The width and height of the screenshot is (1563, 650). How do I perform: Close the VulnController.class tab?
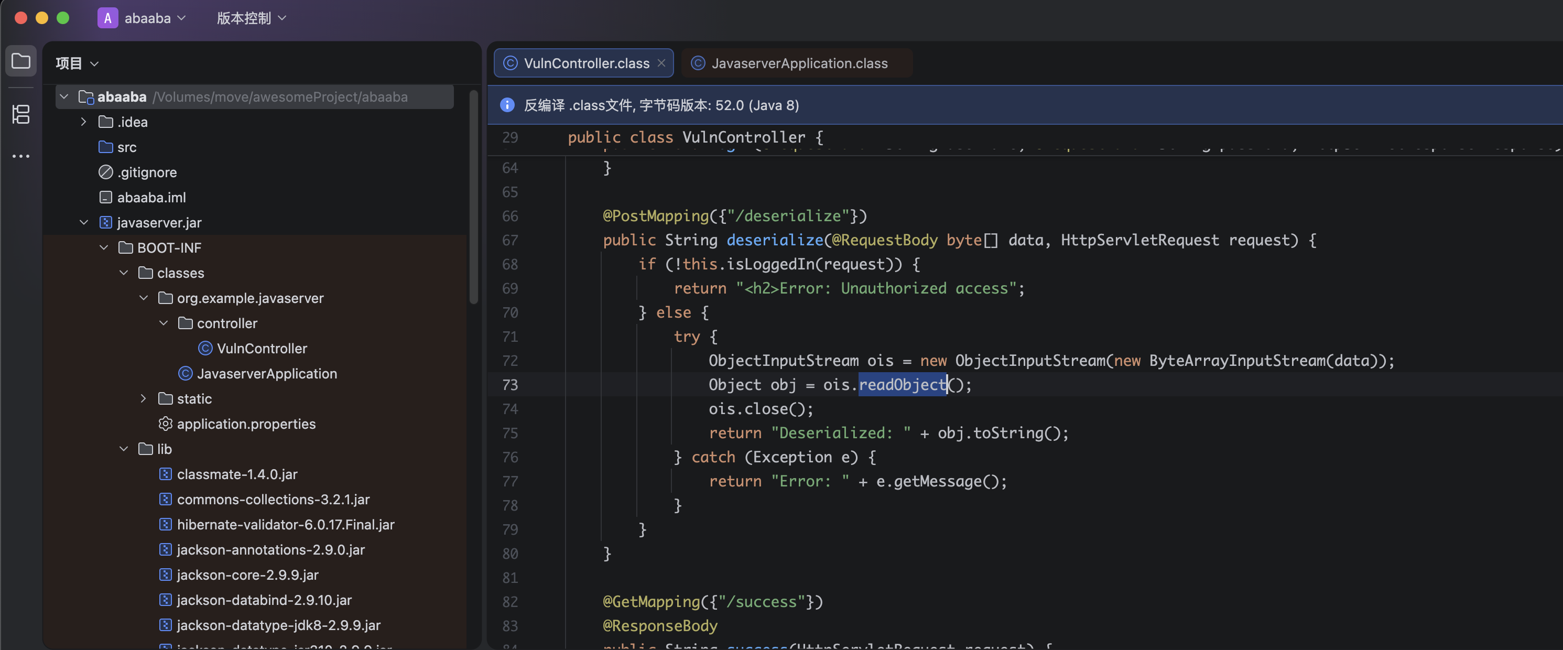click(x=661, y=63)
